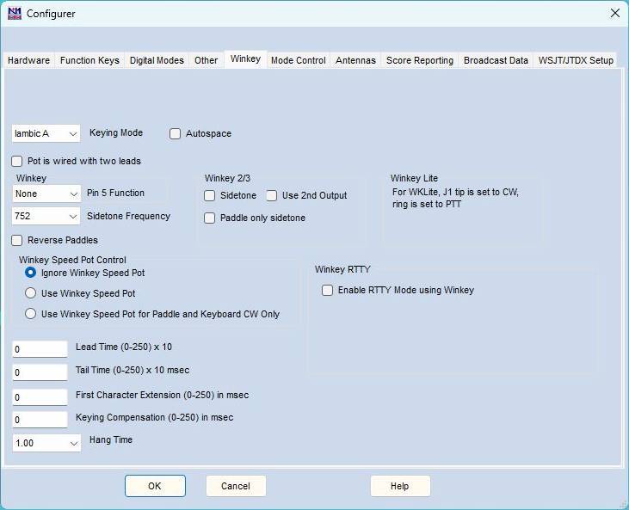Switch to the Hardware tab

pos(29,60)
